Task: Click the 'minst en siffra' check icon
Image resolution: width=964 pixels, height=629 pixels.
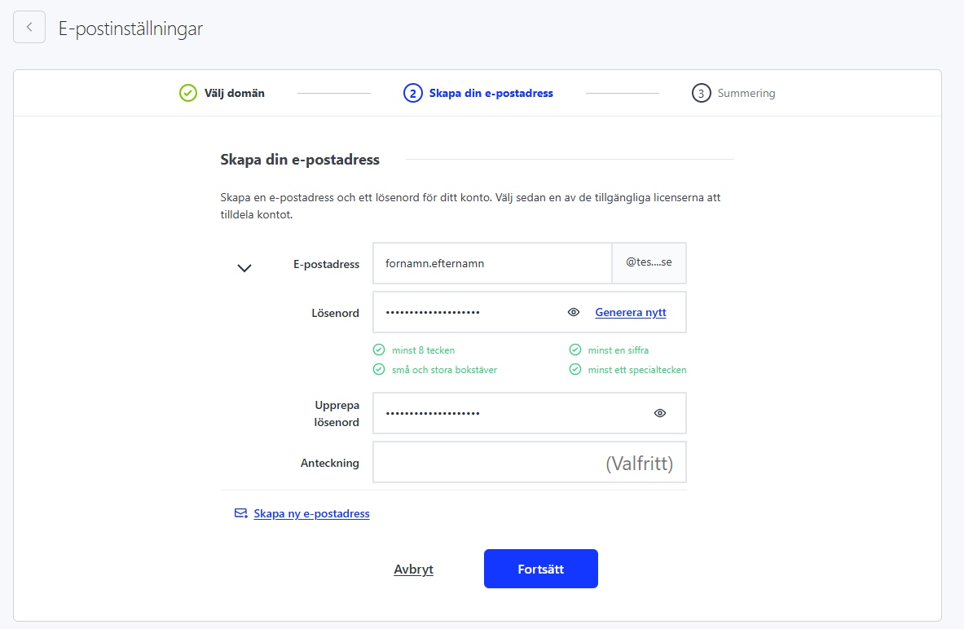Action: (575, 350)
